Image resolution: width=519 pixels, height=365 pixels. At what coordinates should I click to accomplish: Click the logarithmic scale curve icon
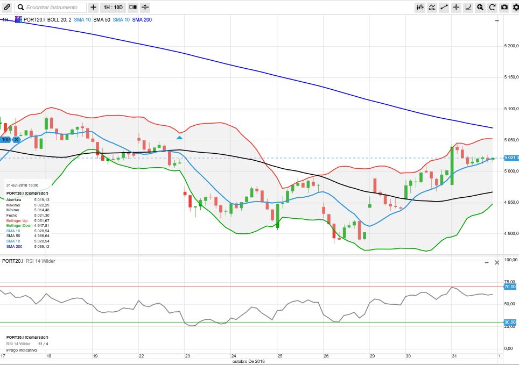coord(468,8)
